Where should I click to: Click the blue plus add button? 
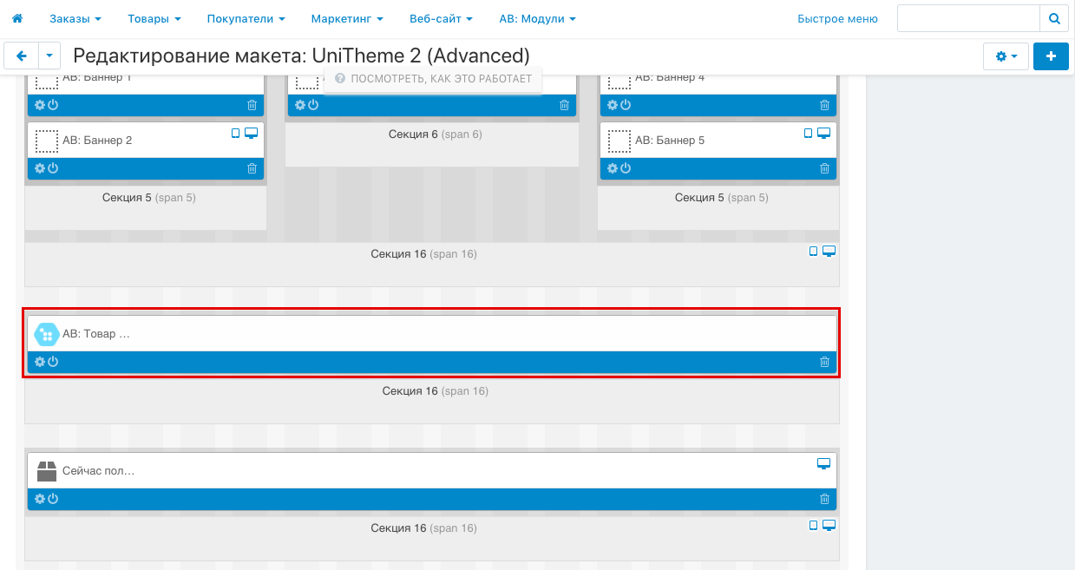tap(1051, 56)
